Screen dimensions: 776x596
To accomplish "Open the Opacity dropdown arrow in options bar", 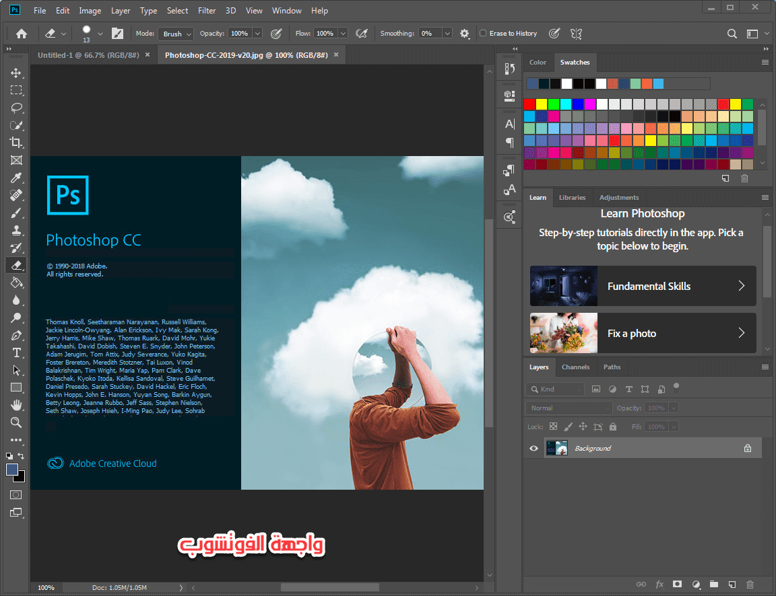I will 257,33.
